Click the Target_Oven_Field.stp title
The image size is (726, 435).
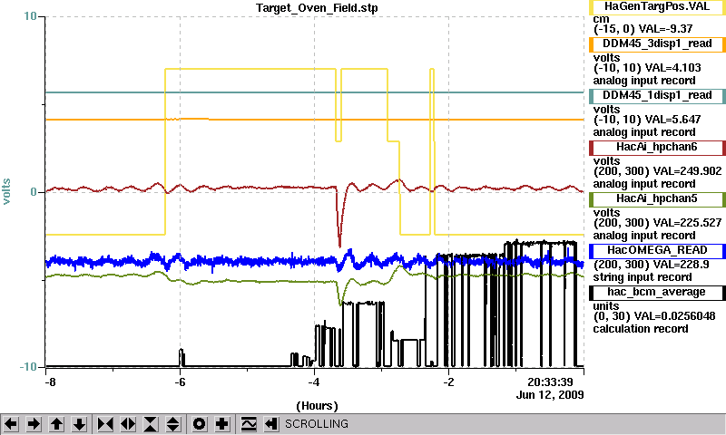(x=317, y=8)
